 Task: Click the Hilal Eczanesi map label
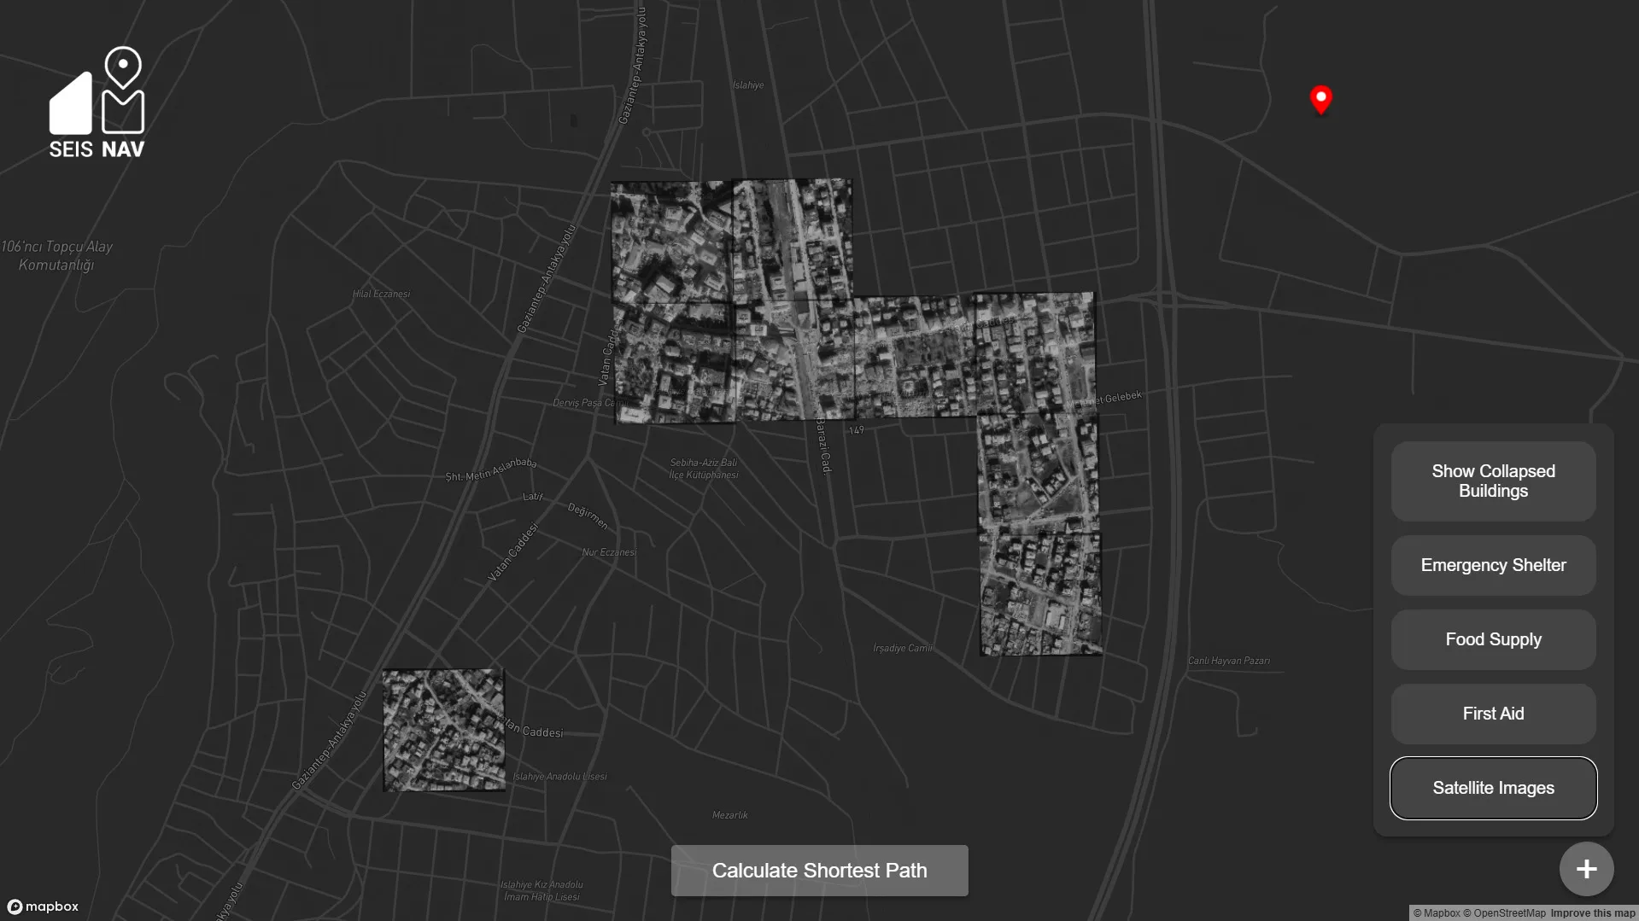[381, 294]
